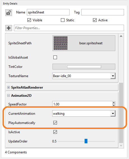Click the TintColor white swatch

pos(84,67)
